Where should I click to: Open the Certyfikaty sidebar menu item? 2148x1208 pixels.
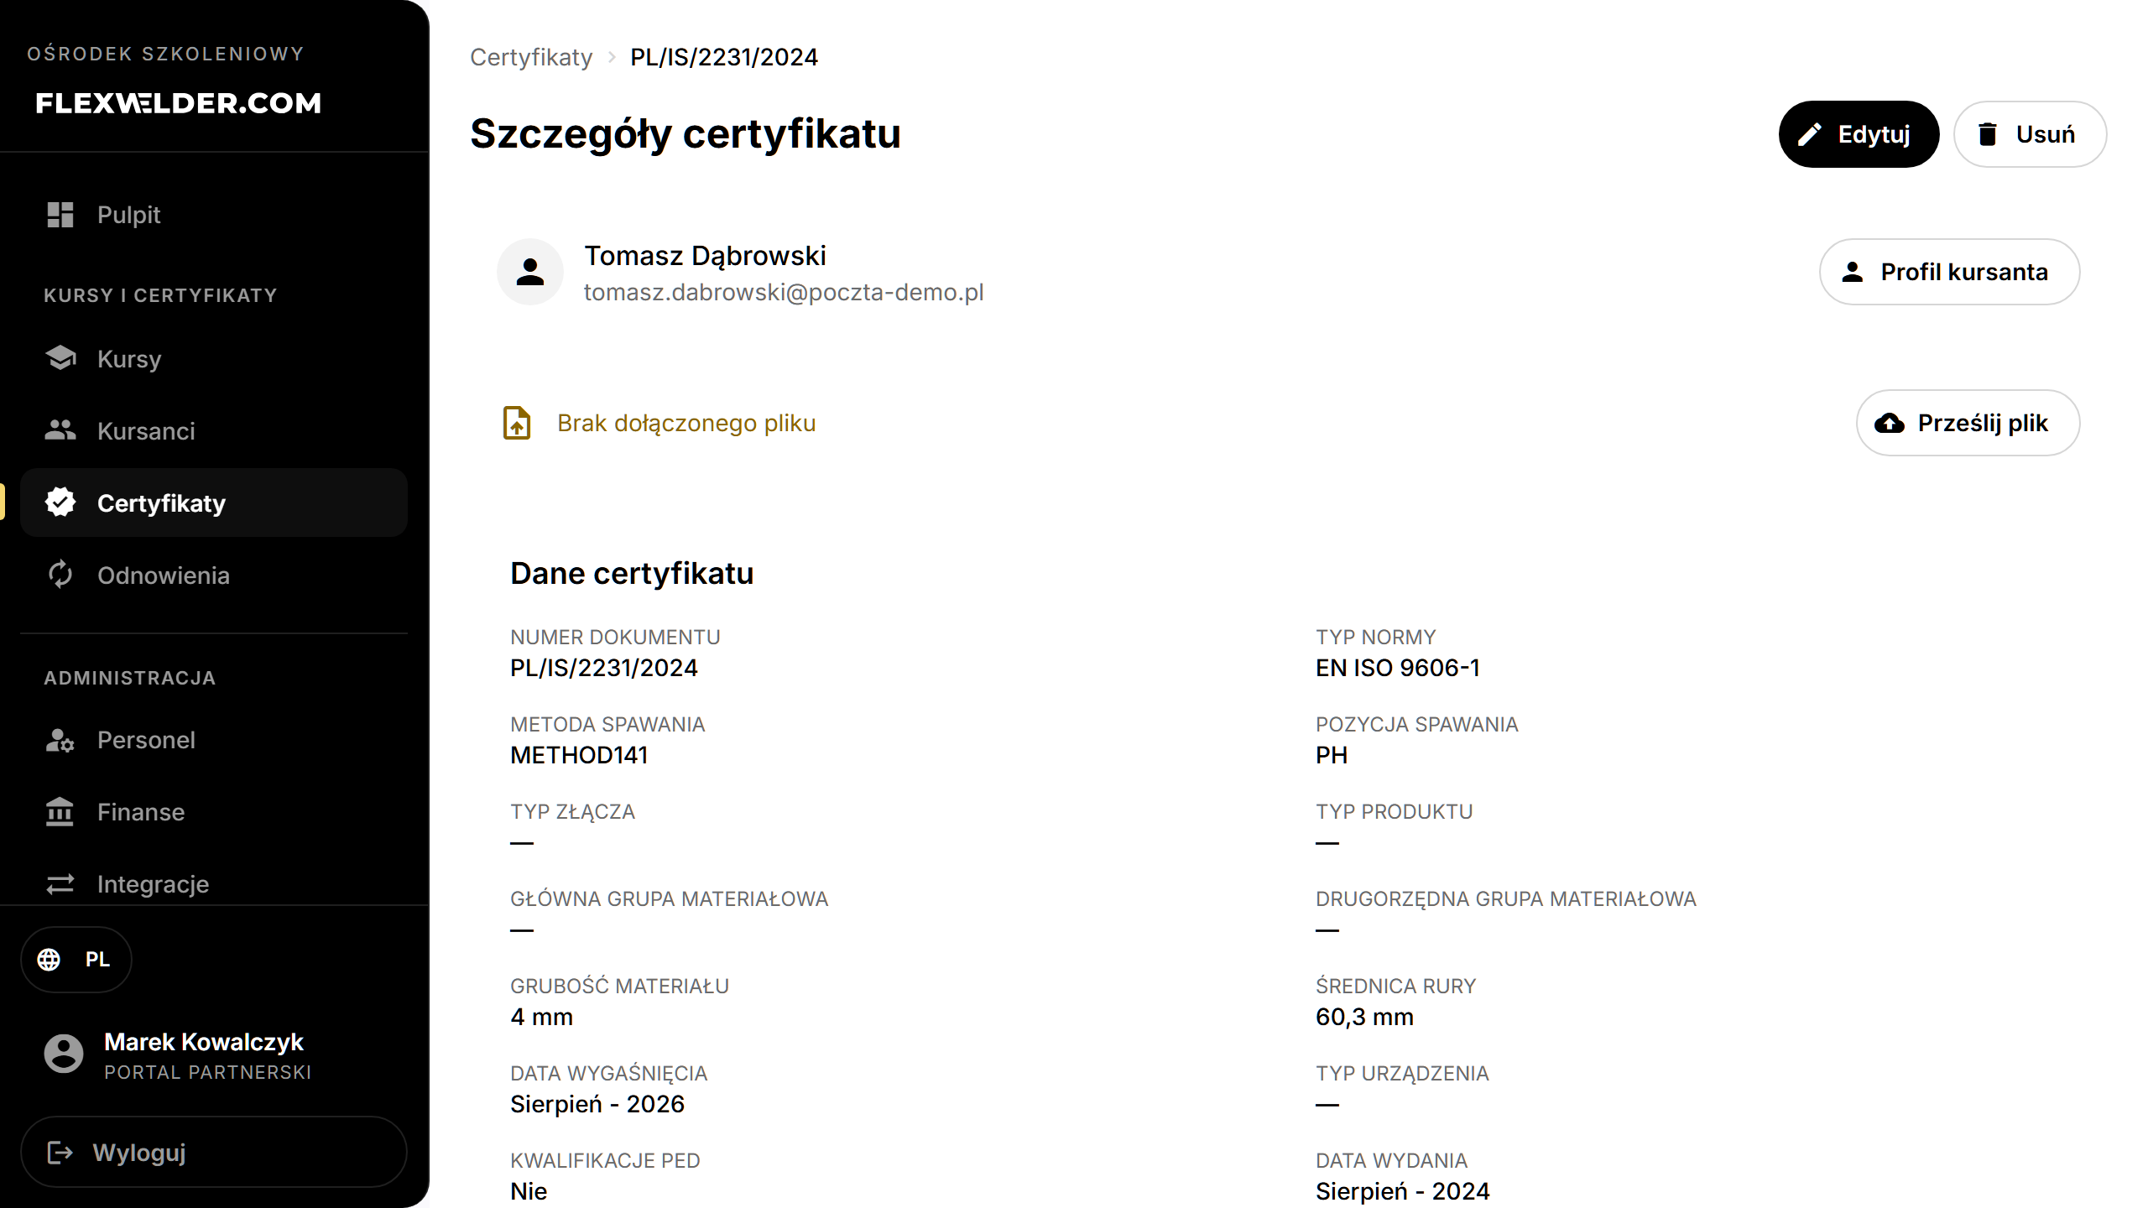pos(214,502)
